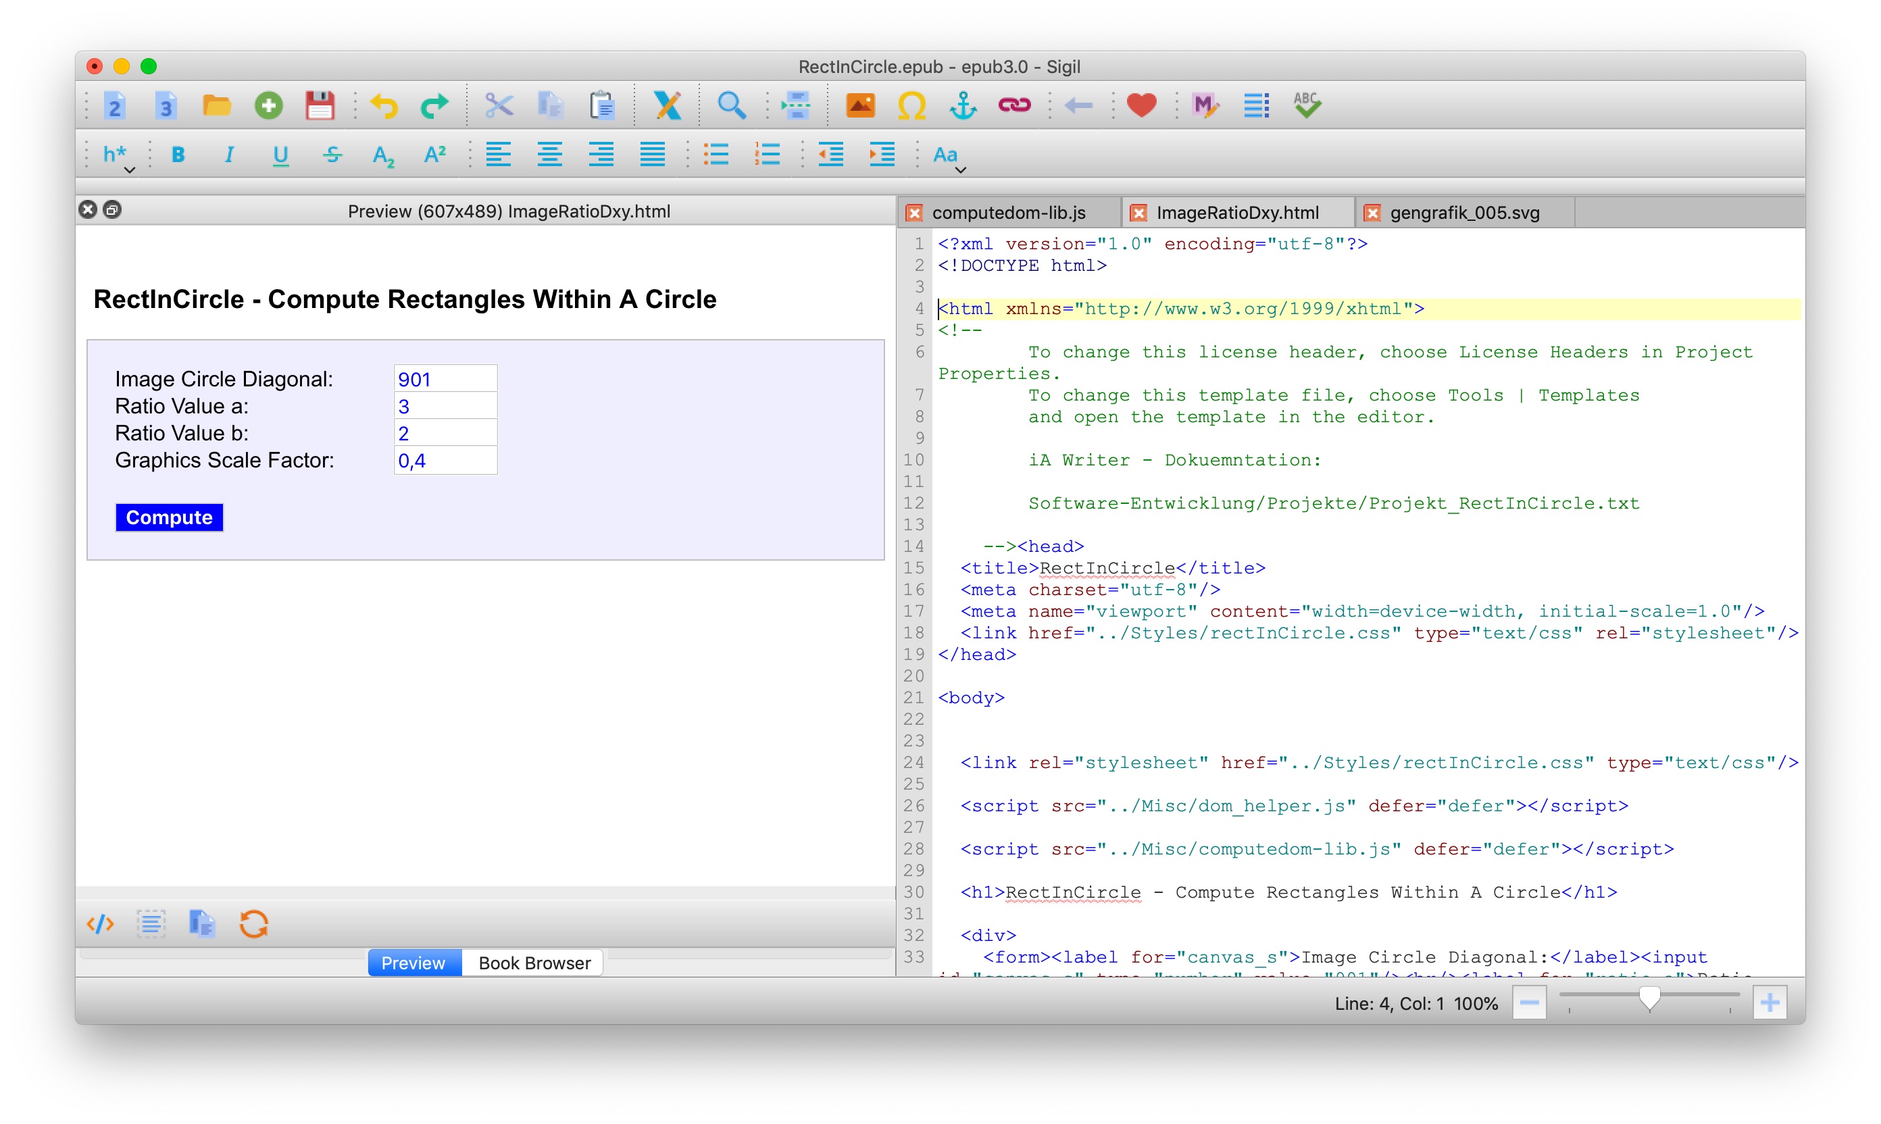The height and width of the screenshot is (1124, 1881).
Task: Open Metadata editor M icon
Action: click(1205, 105)
